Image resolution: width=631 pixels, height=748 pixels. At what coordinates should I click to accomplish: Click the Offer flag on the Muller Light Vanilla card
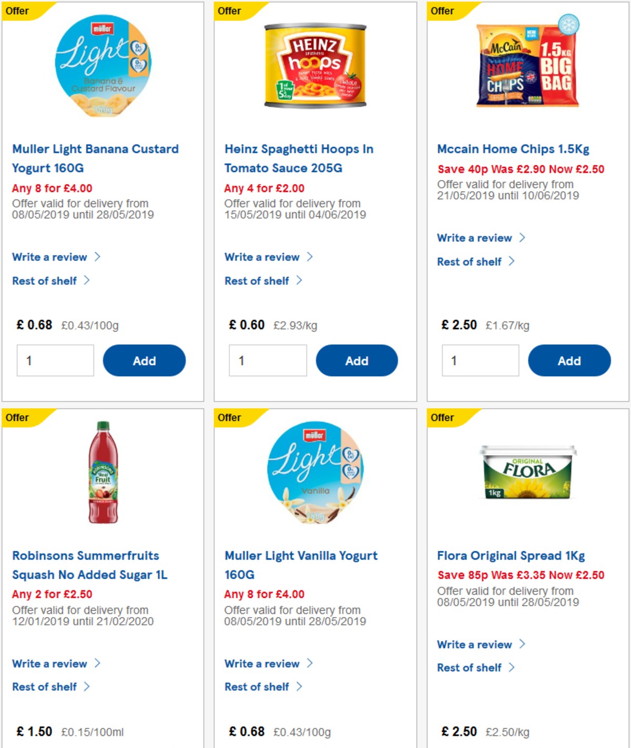(230, 417)
